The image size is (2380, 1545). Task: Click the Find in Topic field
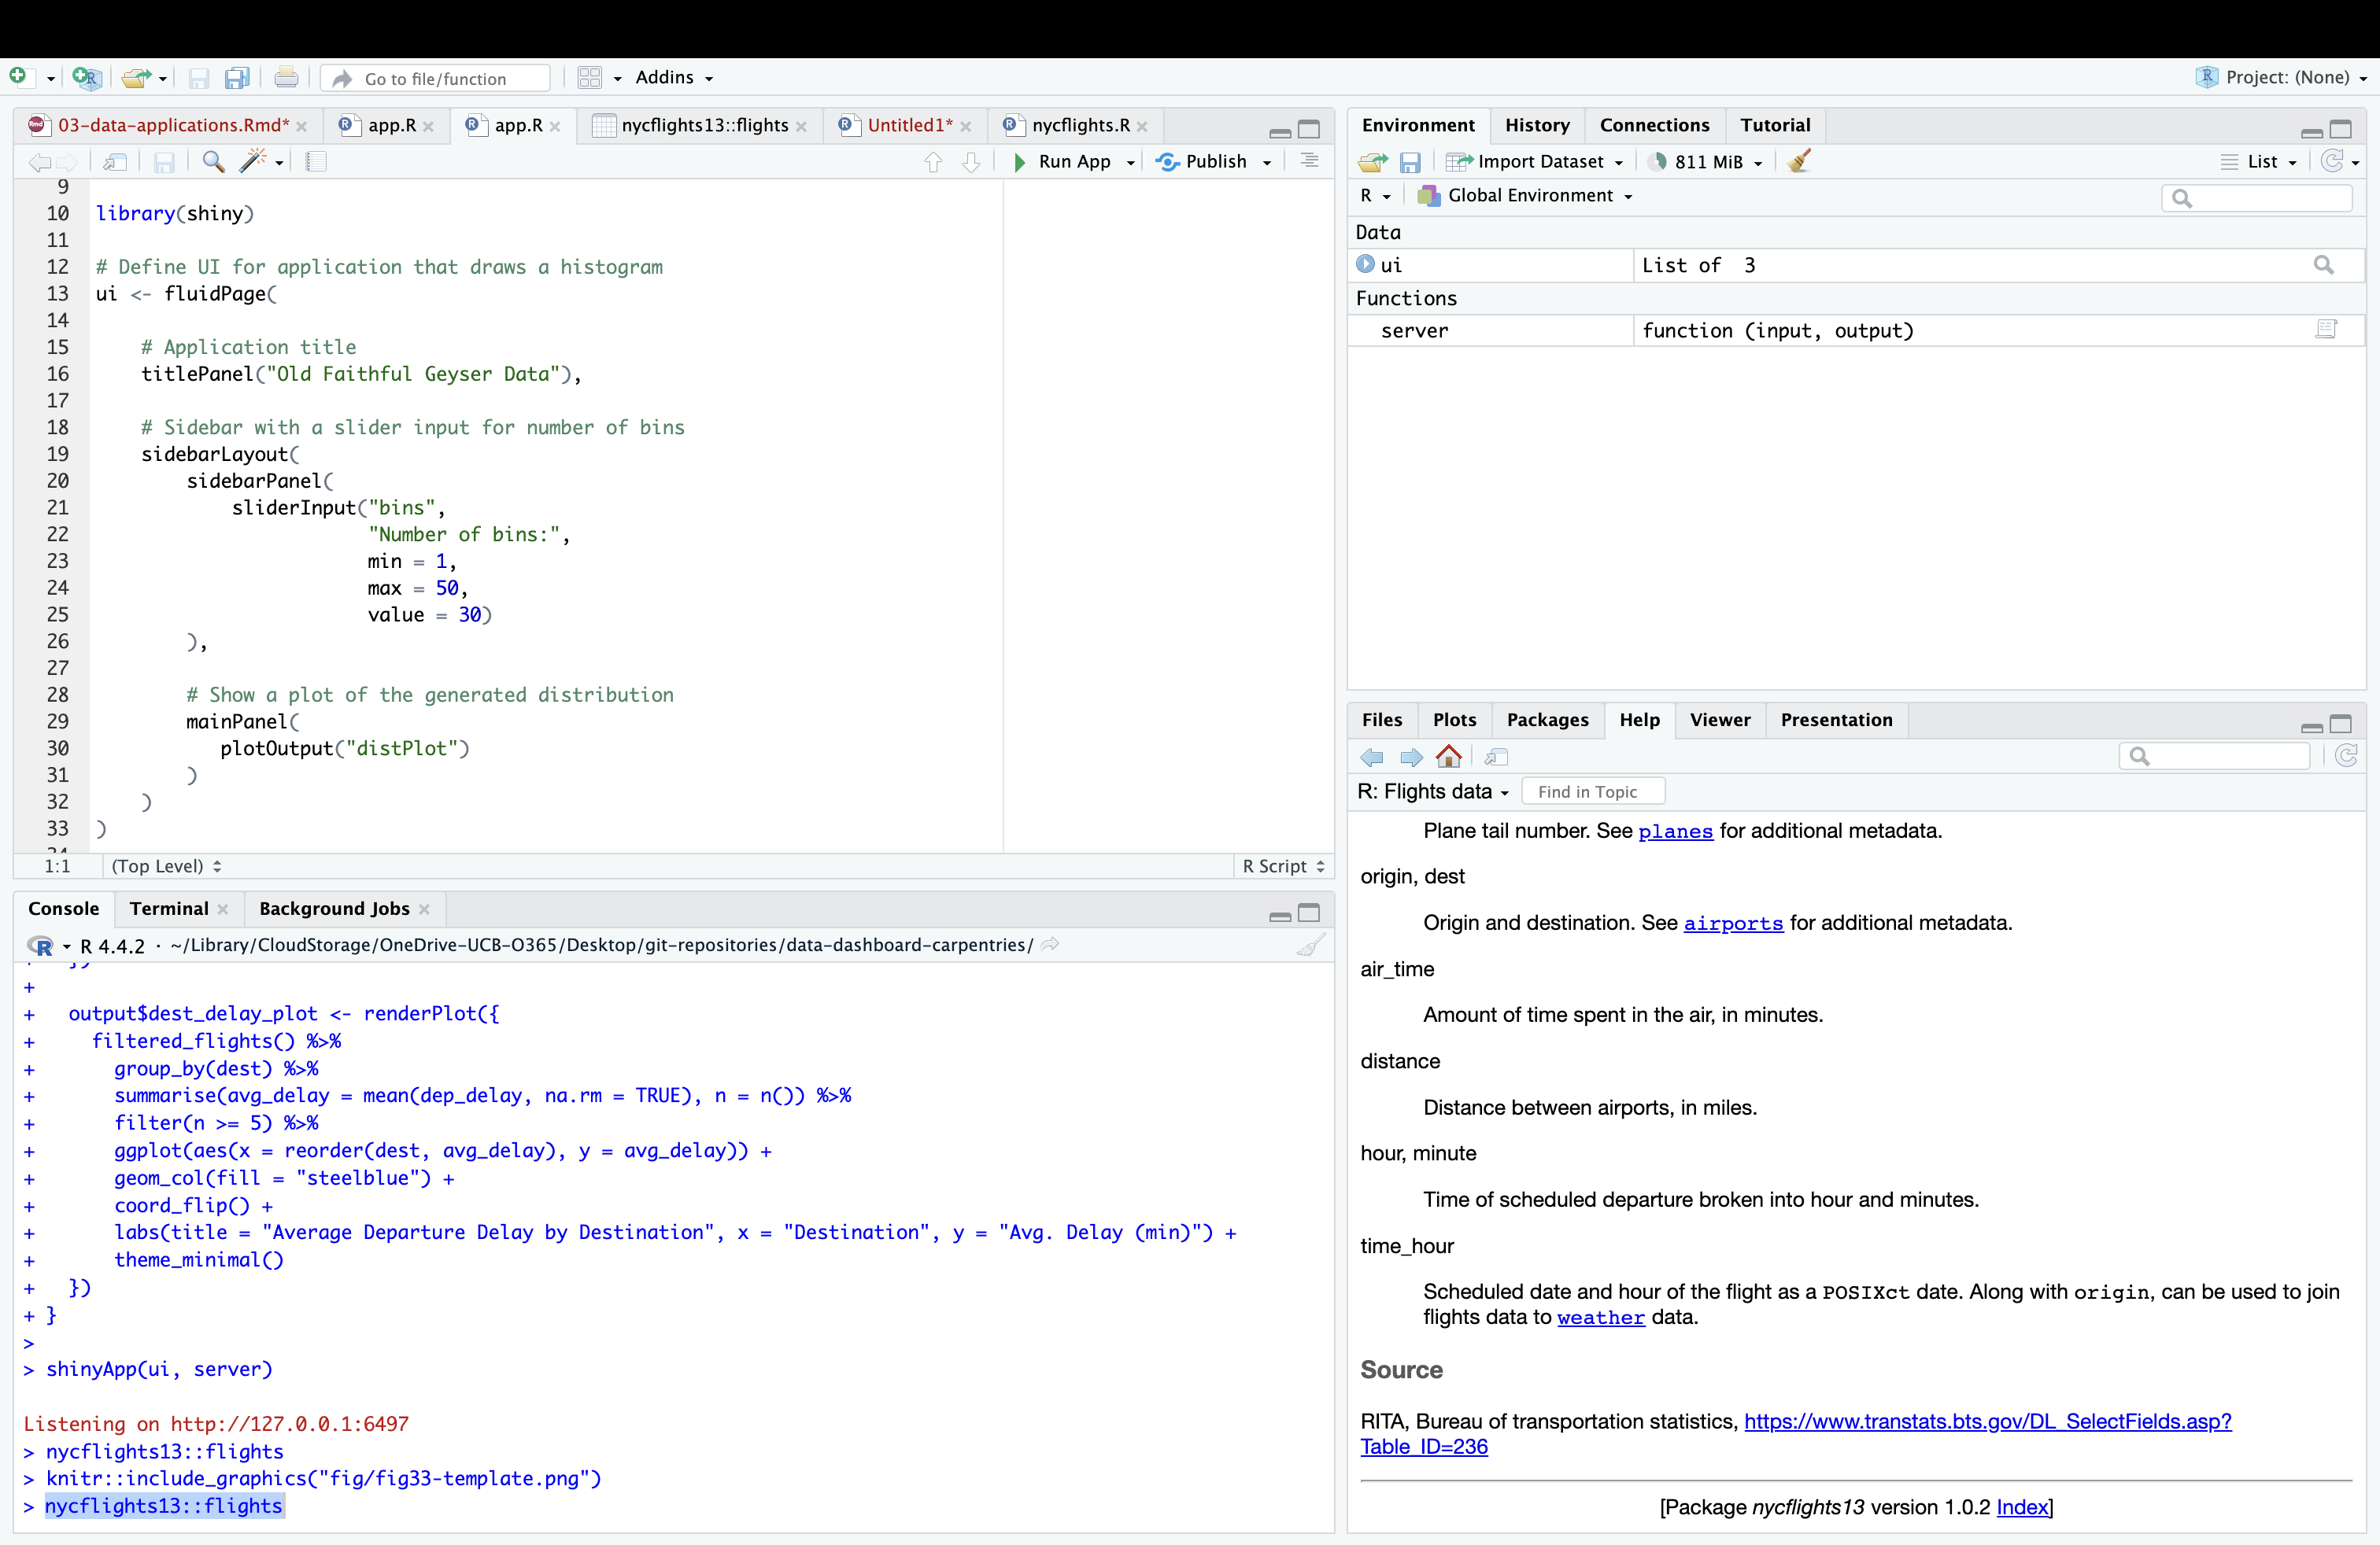tap(1593, 791)
